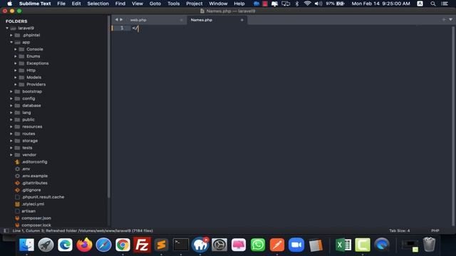Open the pink CleanMyMac icon in dock
The width and height of the screenshot is (456, 256).
coord(239,245)
